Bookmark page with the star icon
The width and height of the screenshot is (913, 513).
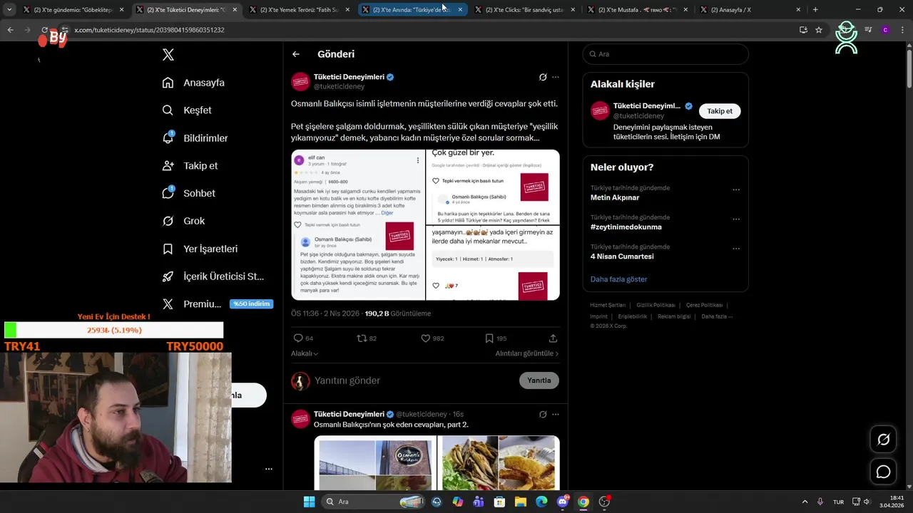coord(819,30)
